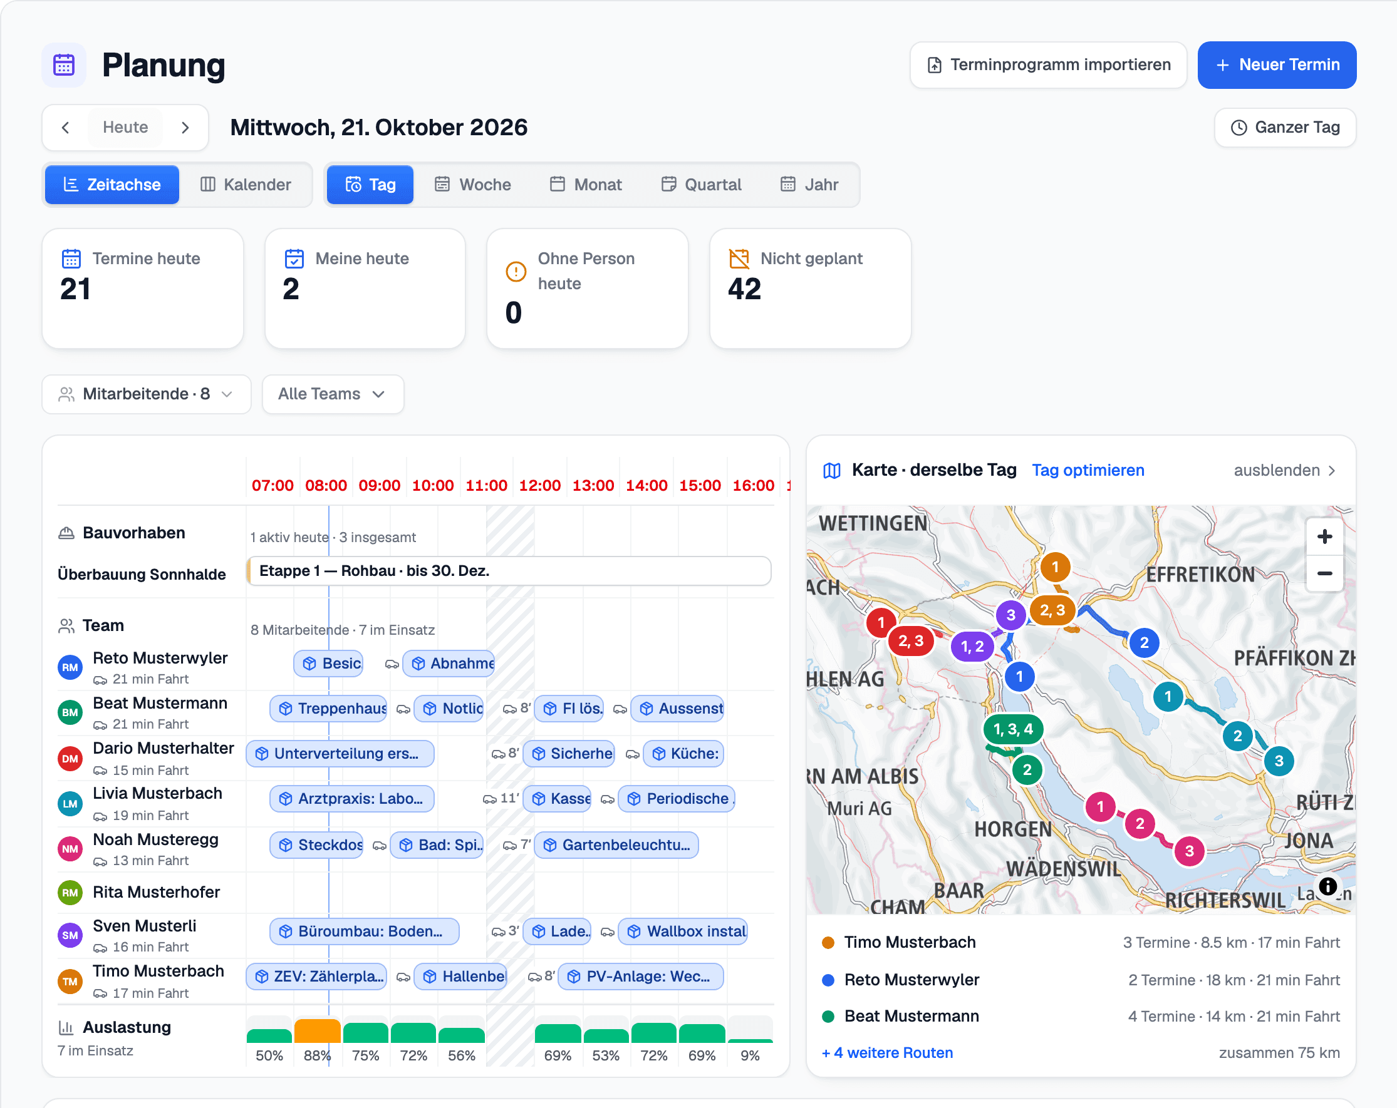Open the Unterverteilung ers… appointment

pyautogui.click(x=340, y=754)
